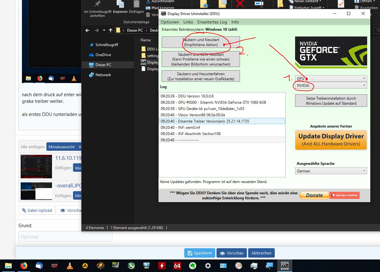Click Abbrechen button on the forum page
The width and height of the screenshot is (380, 272).
[x=261, y=253]
